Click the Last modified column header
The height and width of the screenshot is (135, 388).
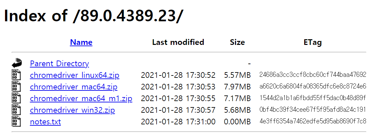point(178,42)
